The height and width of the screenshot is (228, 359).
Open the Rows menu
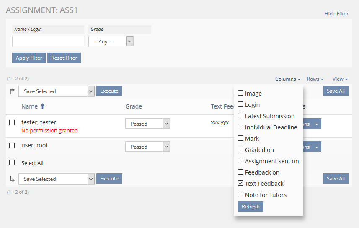point(315,79)
